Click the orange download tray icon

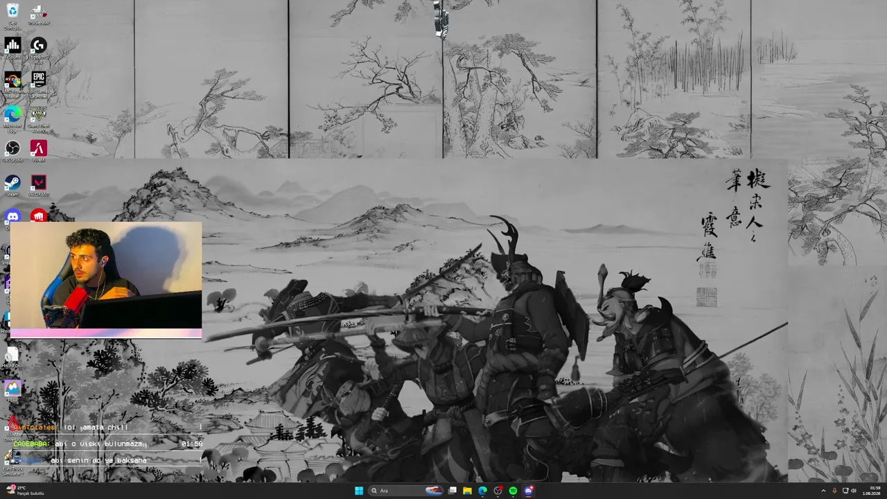834,491
